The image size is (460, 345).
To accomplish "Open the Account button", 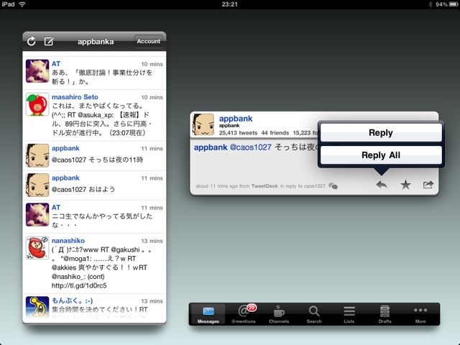I will (x=149, y=42).
